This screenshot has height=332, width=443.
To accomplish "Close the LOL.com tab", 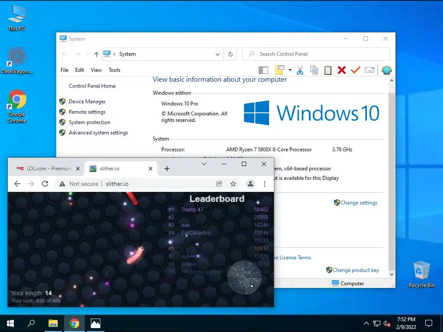I will [78, 169].
